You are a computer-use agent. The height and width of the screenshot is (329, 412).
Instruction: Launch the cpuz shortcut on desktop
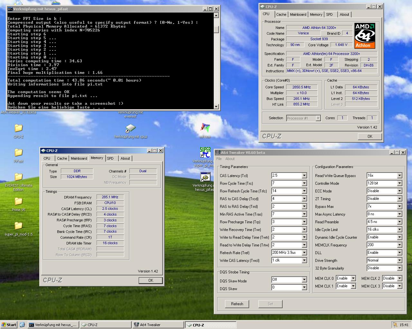tap(130, 128)
